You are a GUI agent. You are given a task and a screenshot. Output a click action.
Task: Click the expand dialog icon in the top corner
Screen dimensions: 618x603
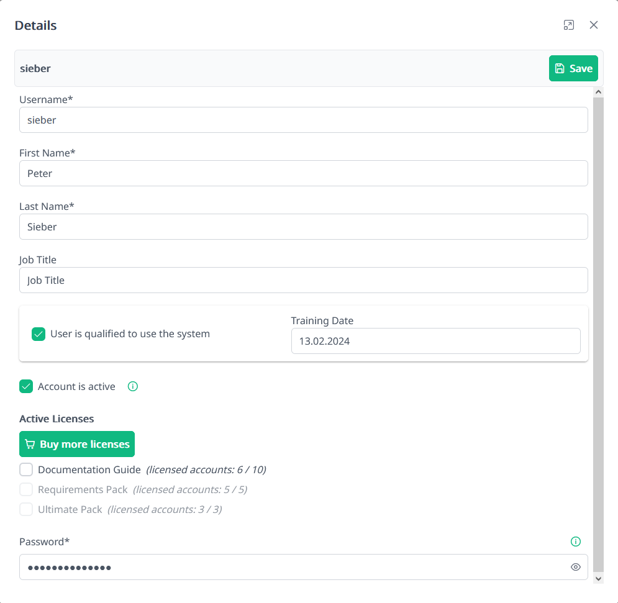(568, 25)
